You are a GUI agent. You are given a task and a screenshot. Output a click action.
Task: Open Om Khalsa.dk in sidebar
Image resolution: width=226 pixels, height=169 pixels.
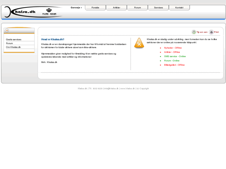click(13, 47)
